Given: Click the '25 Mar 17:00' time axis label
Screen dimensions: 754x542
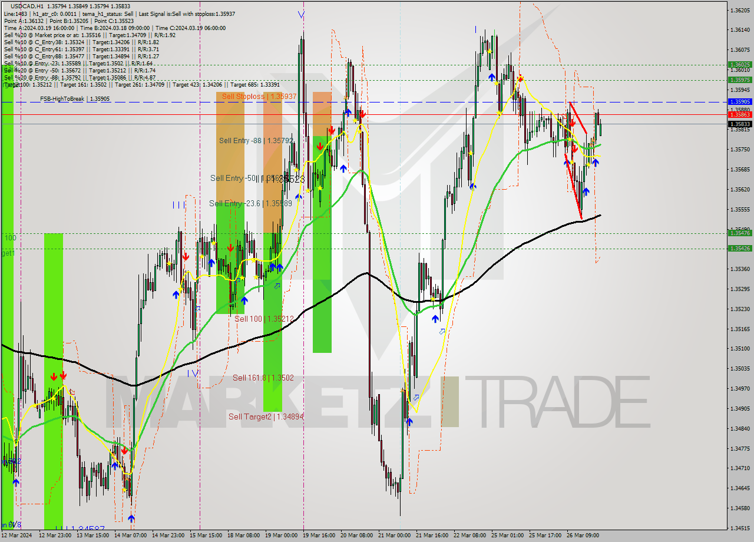Looking at the screenshot, I should (545, 535).
